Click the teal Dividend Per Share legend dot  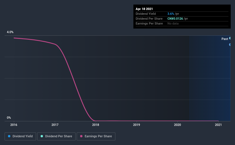coord(42,136)
